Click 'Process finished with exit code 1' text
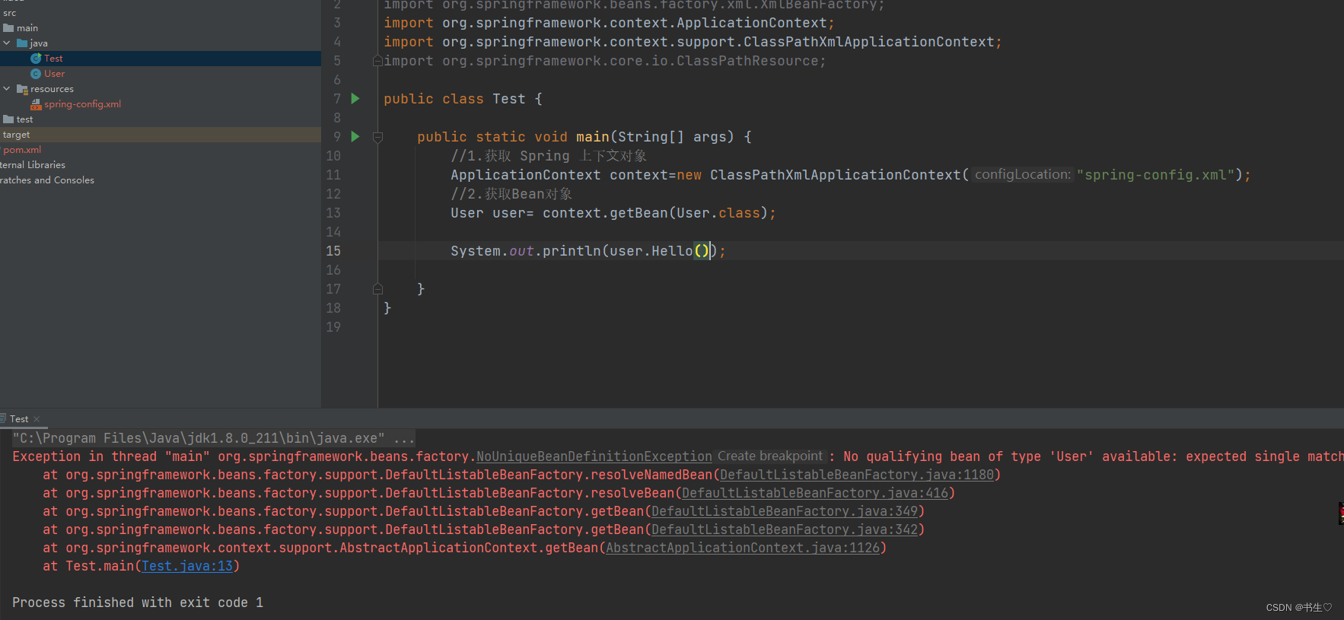This screenshot has height=620, width=1344. (138, 603)
